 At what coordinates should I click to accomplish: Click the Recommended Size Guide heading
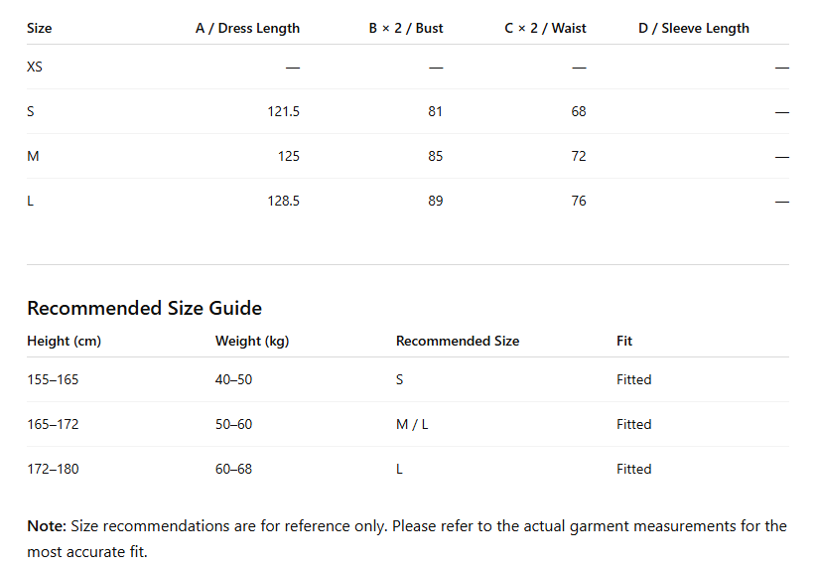click(145, 308)
